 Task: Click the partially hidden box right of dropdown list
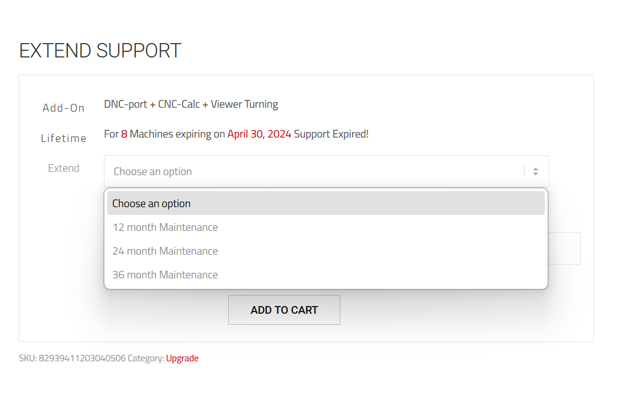point(564,248)
